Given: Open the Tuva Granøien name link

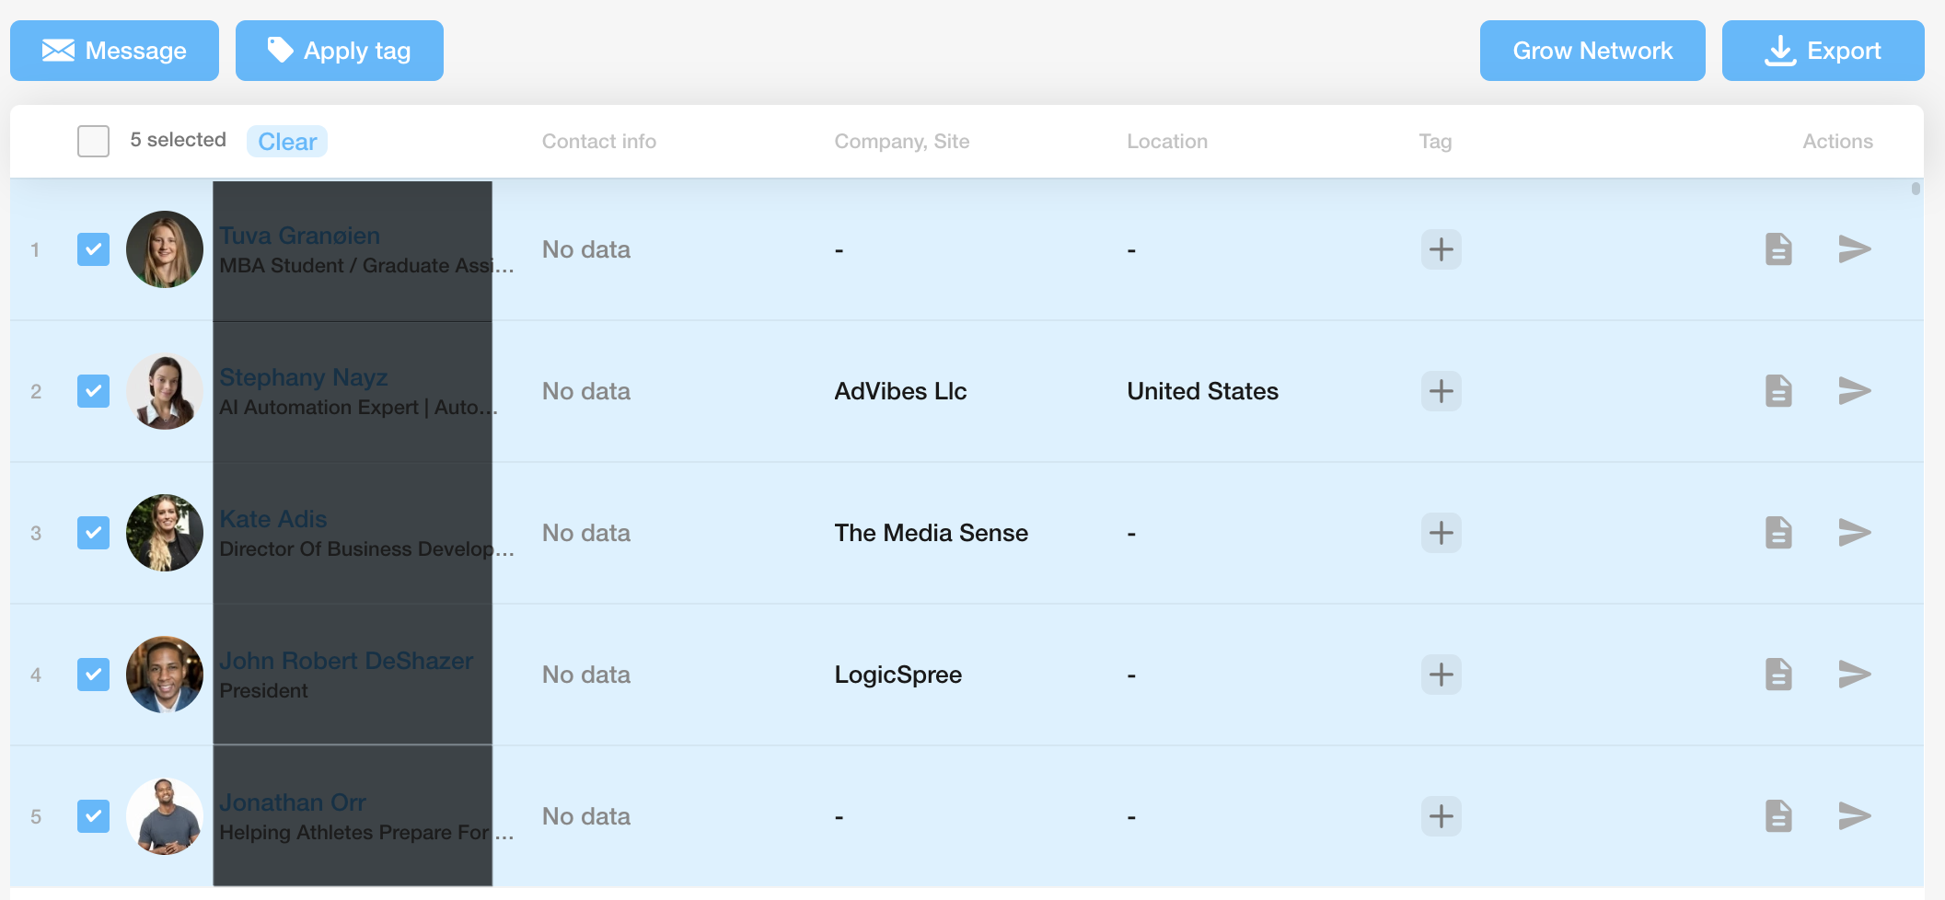Looking at the screenshot, I should click(299, 236).
